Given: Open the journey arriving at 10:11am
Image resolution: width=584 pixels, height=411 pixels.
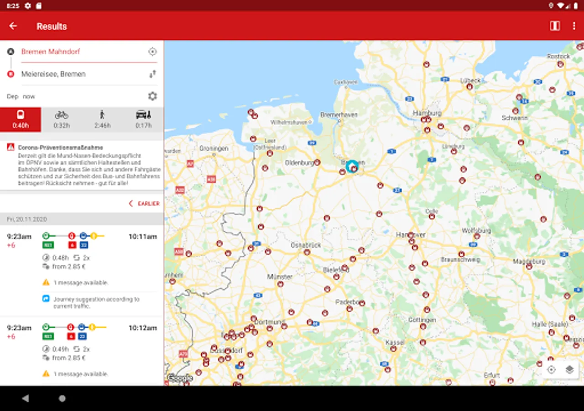Looking at the screenshot, I should pos(82,270).
